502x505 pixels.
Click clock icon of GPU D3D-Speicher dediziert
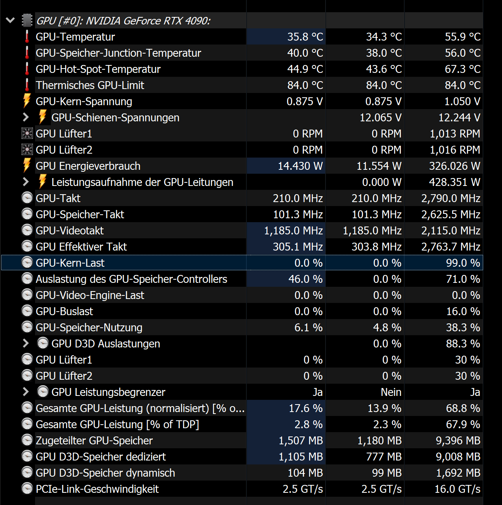pos(27,457)
